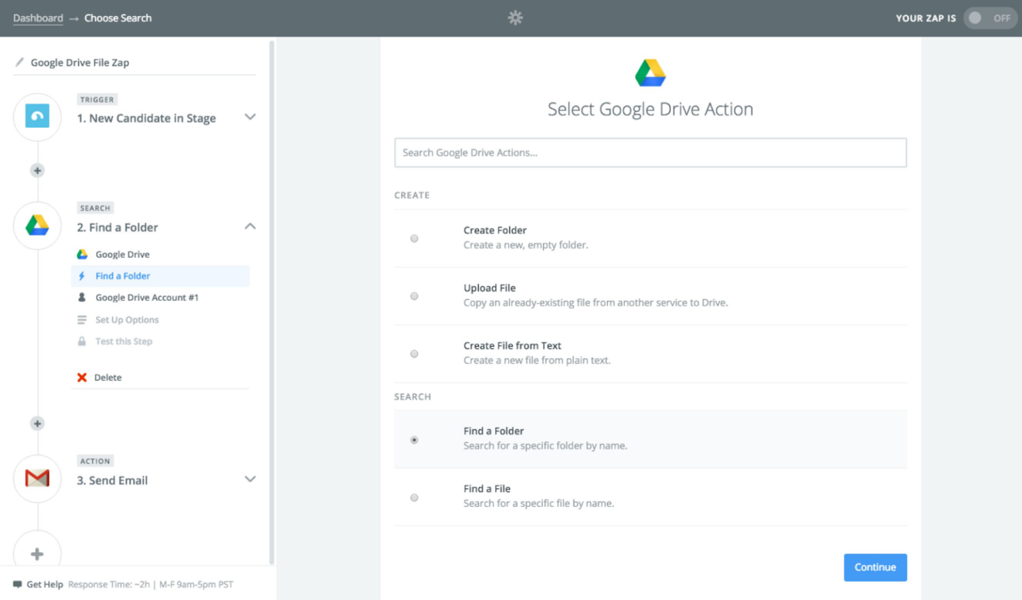Click the red X Delete icon
Image resolution: width=1022 pixels, height=600 pixels.
tap(82, 377)
